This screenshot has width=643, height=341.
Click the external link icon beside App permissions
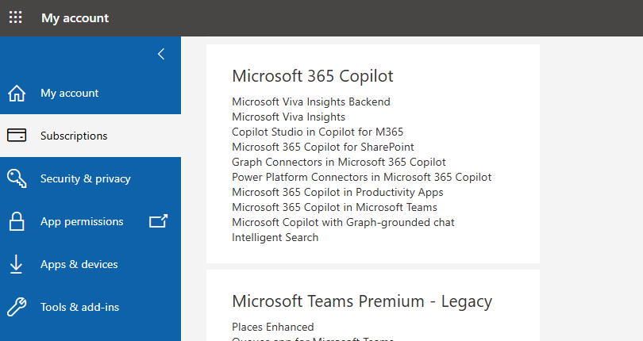pyautogui.click(x=158, y=221)
